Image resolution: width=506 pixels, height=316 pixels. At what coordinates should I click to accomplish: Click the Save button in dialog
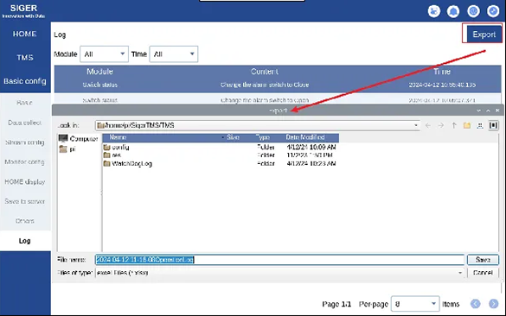click(x=483, y=260)
